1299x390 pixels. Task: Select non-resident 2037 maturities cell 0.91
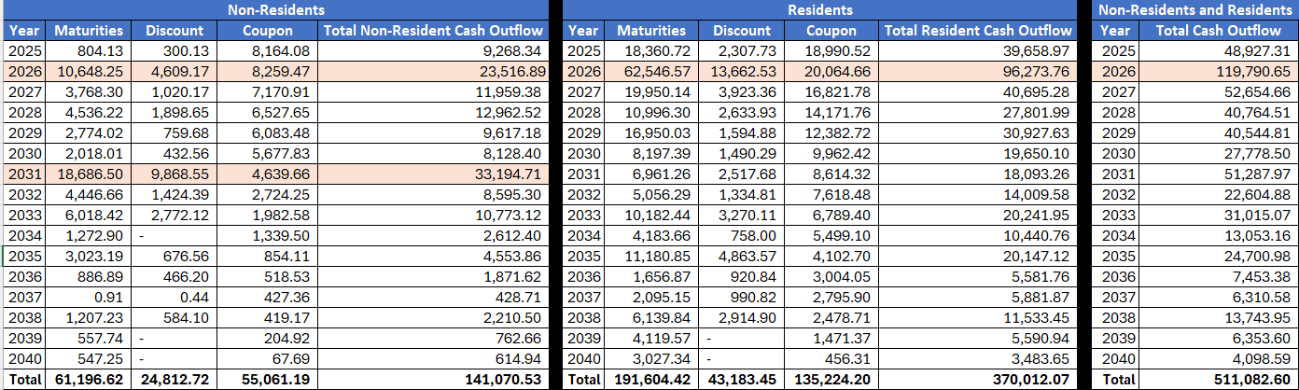coord(89,297)
